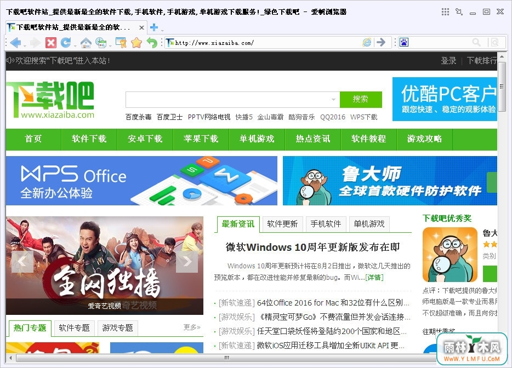Select the 软件更新 news tab
This screenshot has height=368, width=512.
tap(282, 224)
